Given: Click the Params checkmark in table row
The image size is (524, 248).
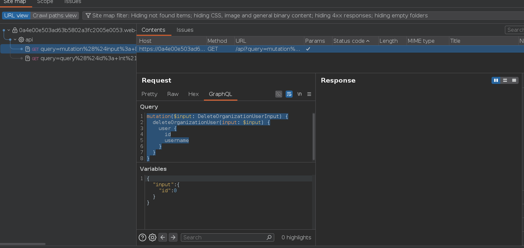Looking at the screenshot, I should pyautogui.click(x=308, y=49).
